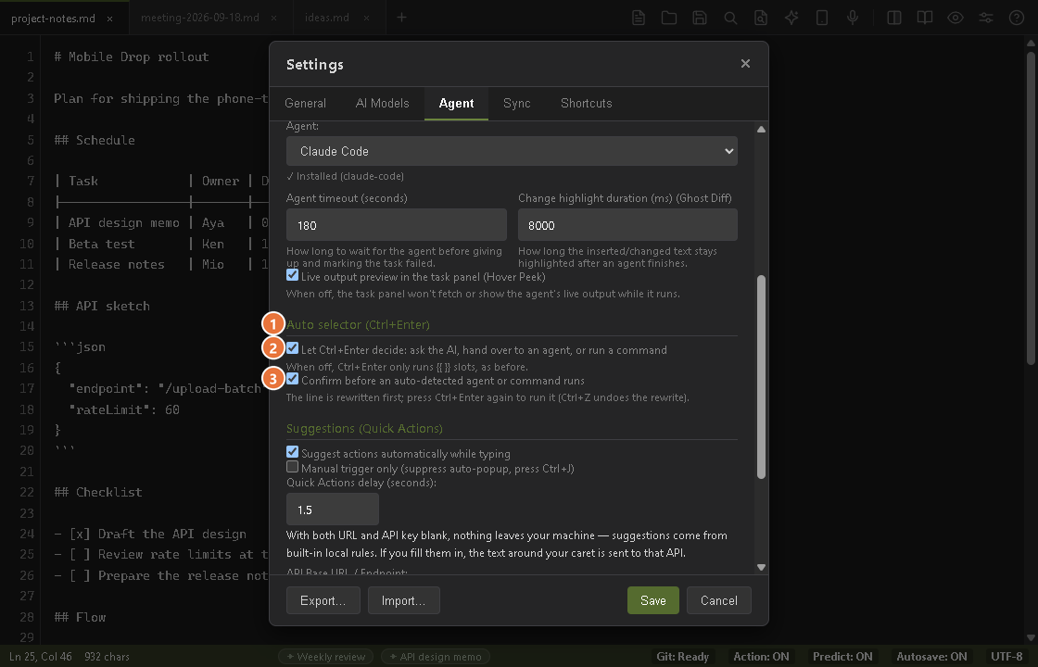
Task: Click the Settings panel vertical scrollbar thumb
Action: click(761, 376)
